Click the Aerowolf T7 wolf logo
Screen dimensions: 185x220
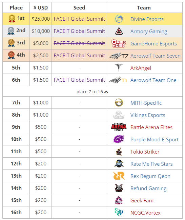[119, 56]
